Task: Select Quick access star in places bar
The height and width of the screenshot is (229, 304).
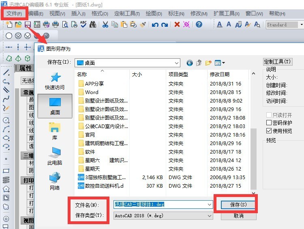Action: tap(55, 81)
